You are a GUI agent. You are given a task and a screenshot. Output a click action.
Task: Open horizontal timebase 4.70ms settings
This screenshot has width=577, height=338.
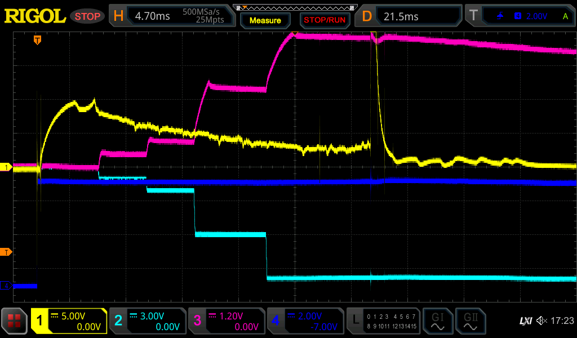click(x=172, y=16)
